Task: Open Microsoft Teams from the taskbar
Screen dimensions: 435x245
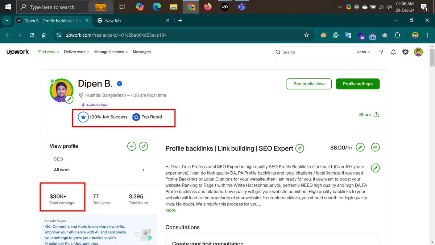Action: [241, 7]
